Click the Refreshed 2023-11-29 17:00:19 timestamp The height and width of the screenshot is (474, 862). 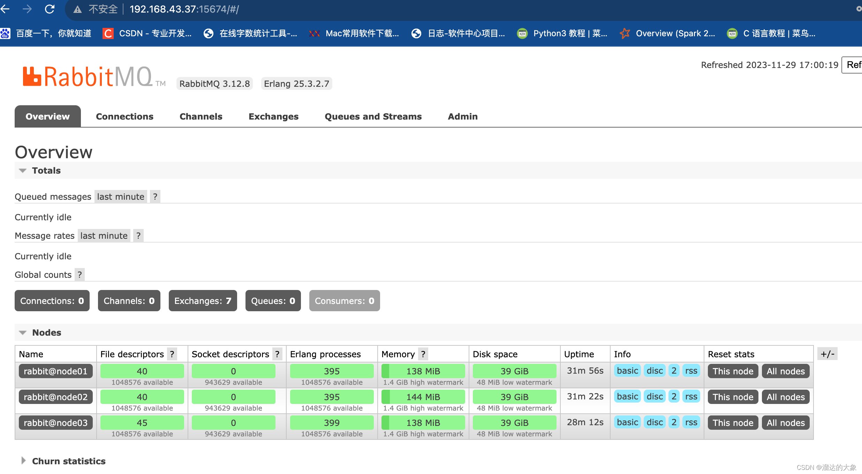coord(770,65)
